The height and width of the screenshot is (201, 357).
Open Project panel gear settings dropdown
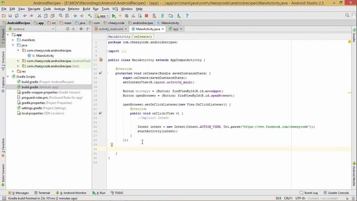[81, 29]
